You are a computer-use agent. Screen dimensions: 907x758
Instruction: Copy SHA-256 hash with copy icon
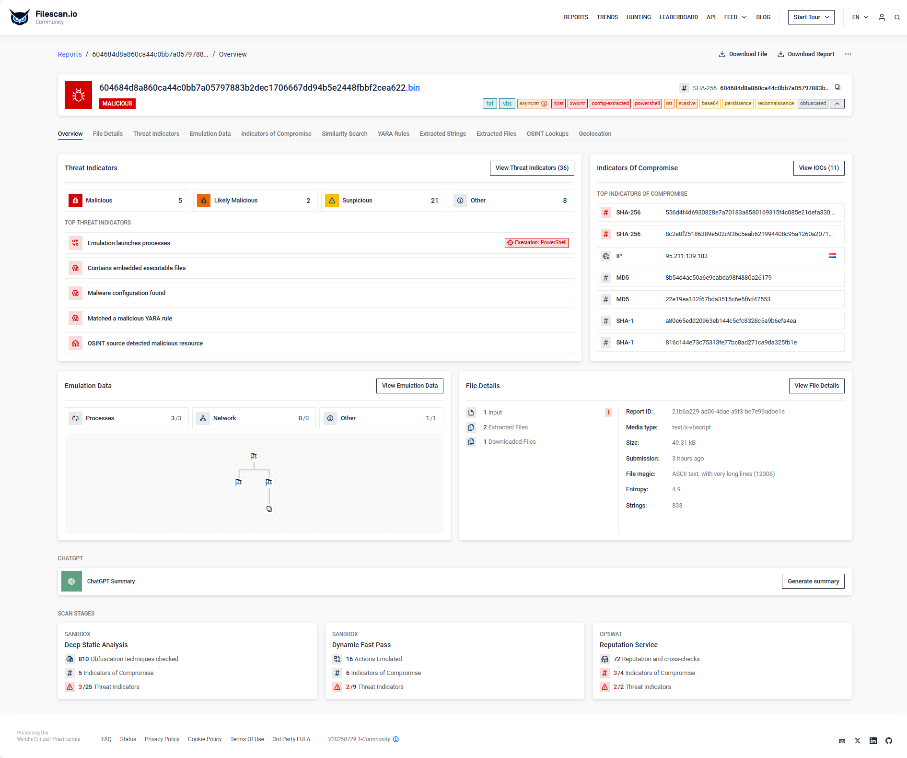pyautogui.click(x=837, y=87)
